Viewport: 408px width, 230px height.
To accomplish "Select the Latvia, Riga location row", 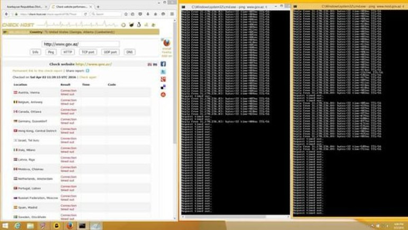I will click(x=82, y=160).
